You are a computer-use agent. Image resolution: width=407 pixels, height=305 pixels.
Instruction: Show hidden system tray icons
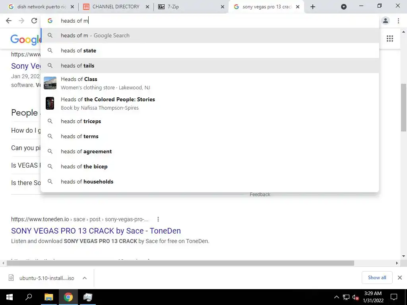[x=336, y=297]
